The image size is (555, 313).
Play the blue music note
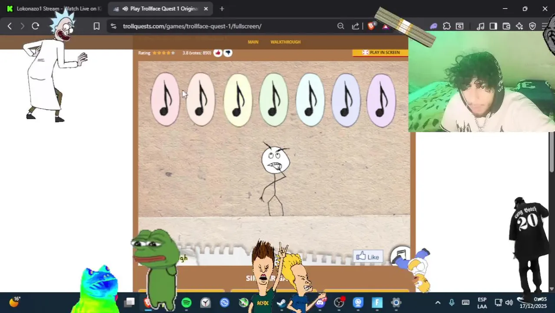[x=346, y=100]
